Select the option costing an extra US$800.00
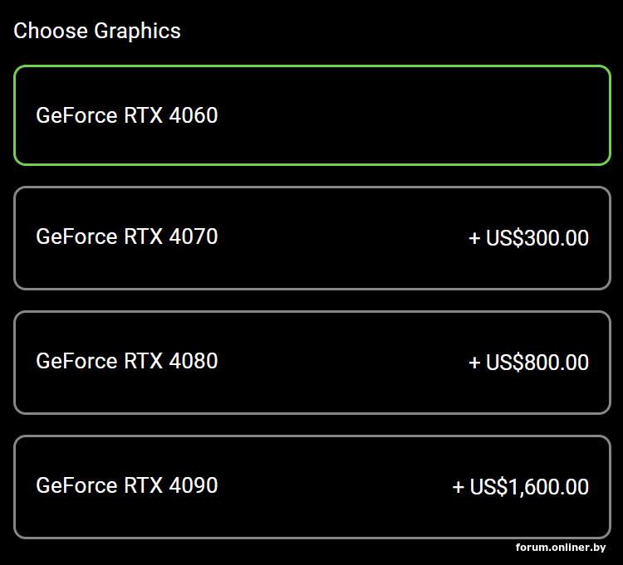Viewport: 623px width, 565px height. [311, 363]
